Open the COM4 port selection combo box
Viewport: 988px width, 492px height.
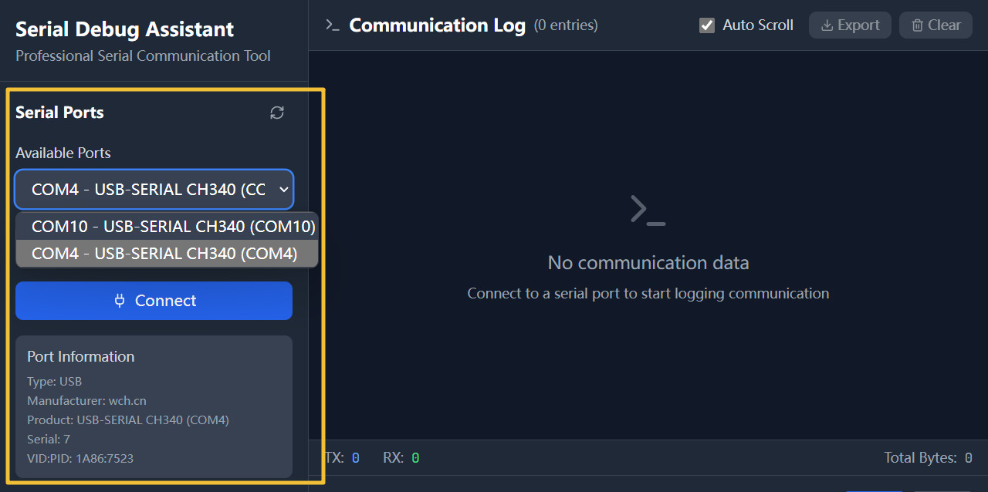pos(148,190)
